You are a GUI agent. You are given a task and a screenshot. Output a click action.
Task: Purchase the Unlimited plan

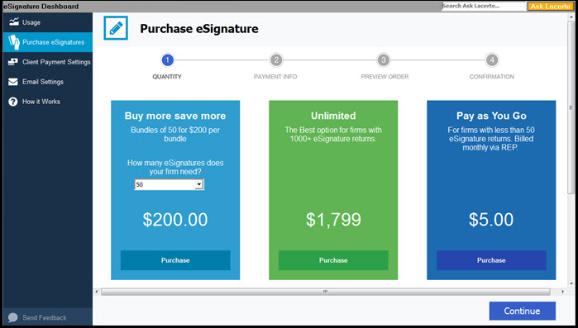click(x=333, y=260)
